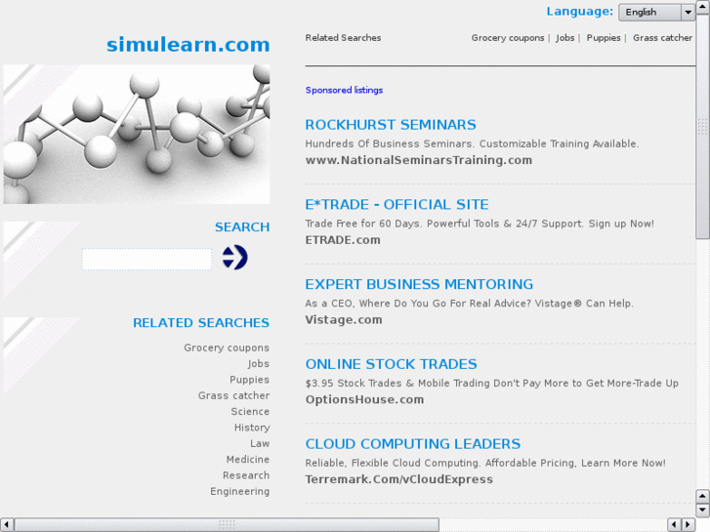This screenshot has height=532, width=710.
Task: Click vertical scrollbar down arrow at bottom
Action: 702,510
